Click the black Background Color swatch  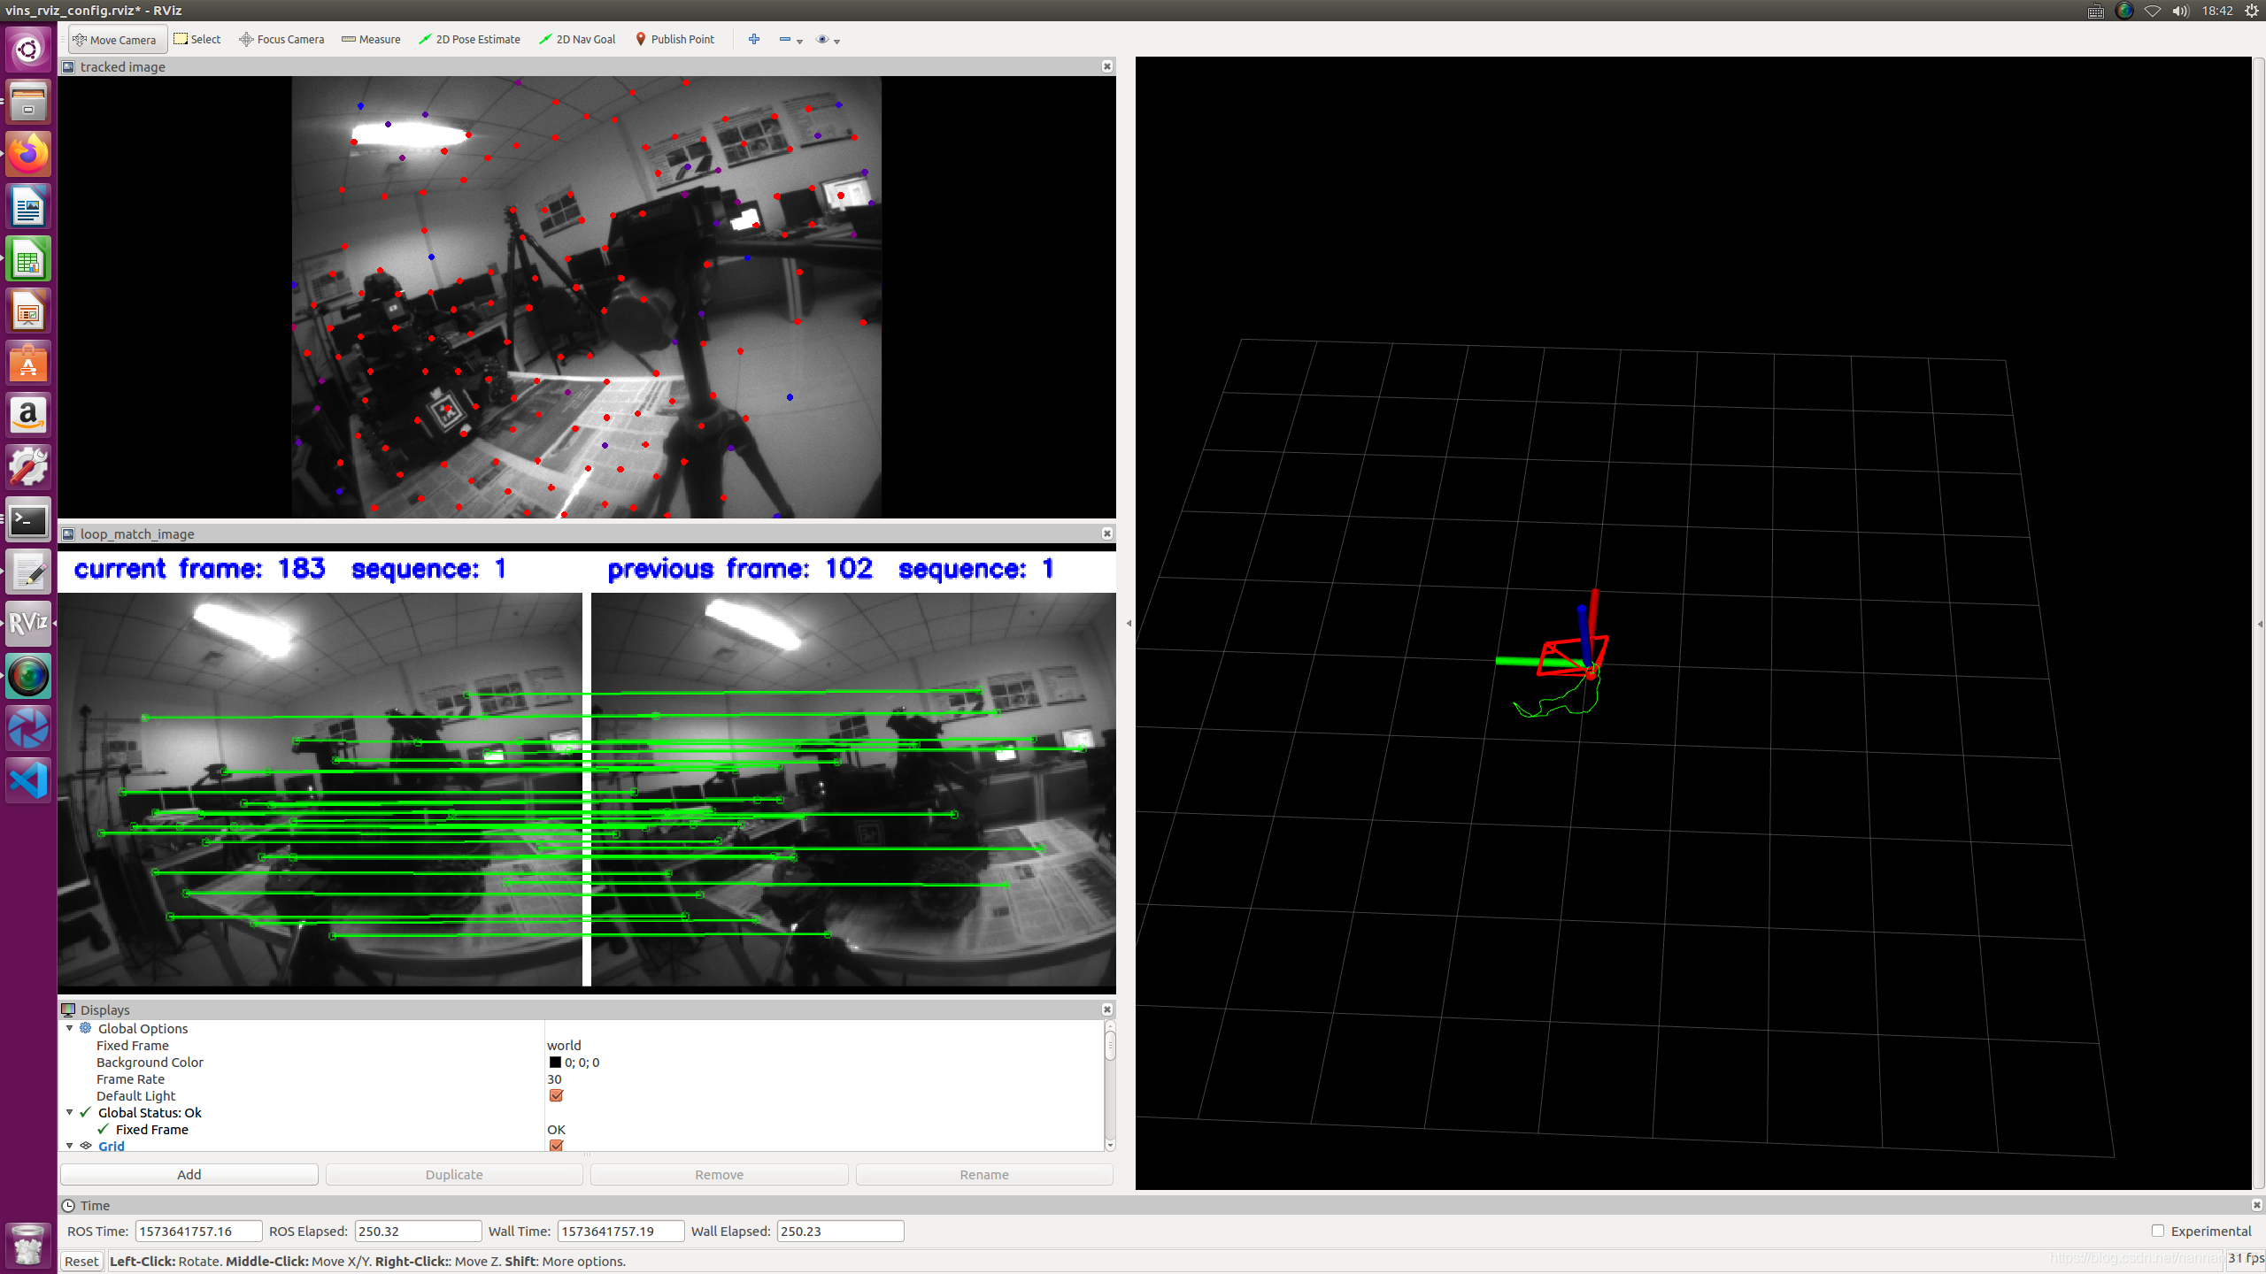[x=555, y=1063]
